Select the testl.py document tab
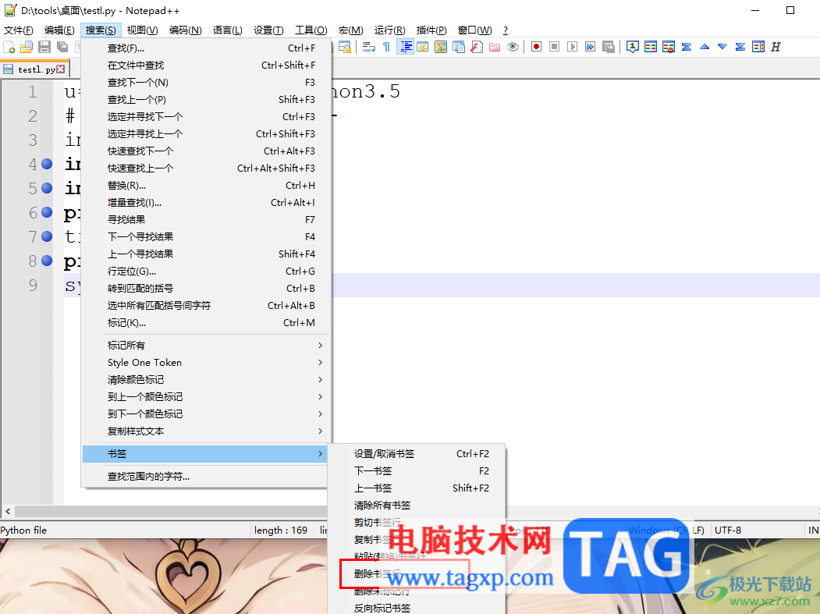 pos(34,69)
